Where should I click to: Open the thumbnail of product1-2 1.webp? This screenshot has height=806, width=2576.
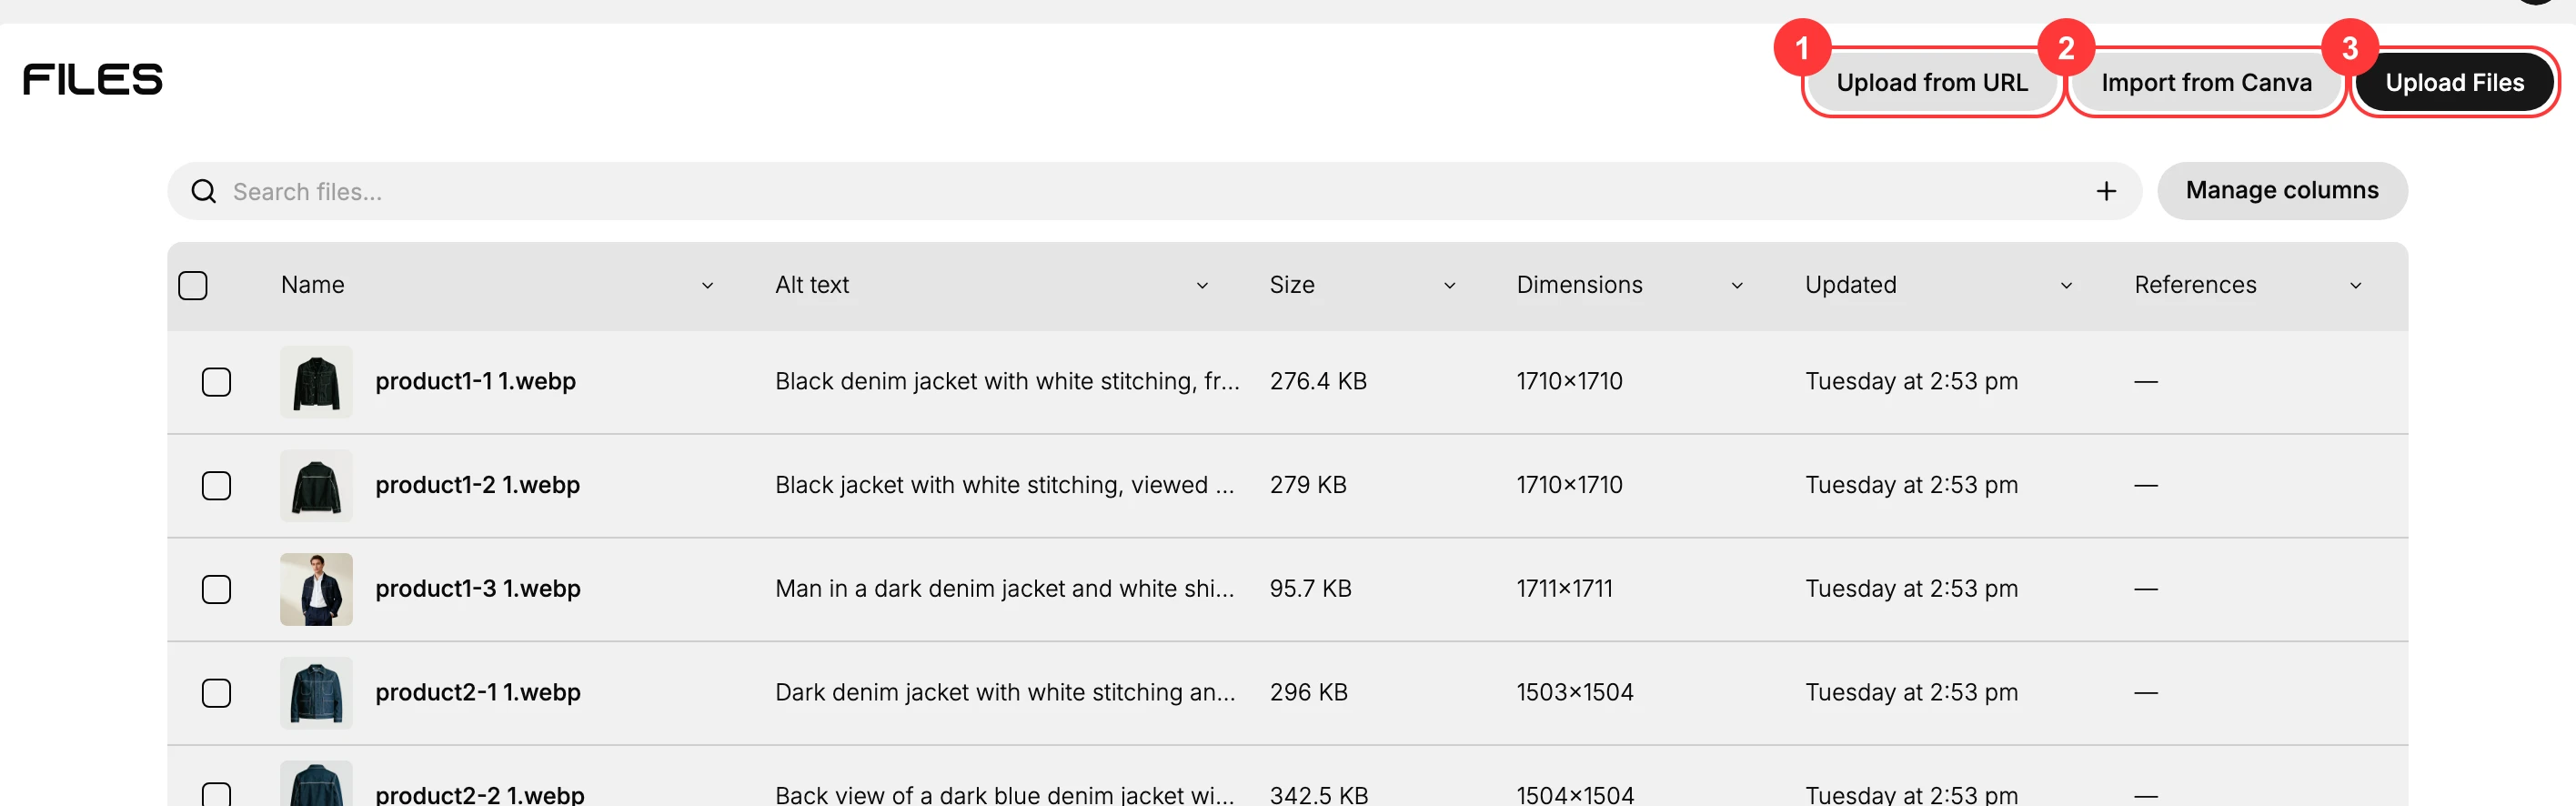(x=316, y=486)
